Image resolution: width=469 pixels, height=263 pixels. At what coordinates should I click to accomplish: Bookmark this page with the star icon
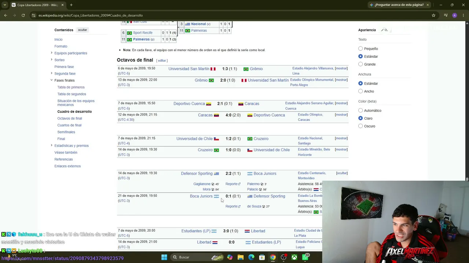(x=433, y=15)
